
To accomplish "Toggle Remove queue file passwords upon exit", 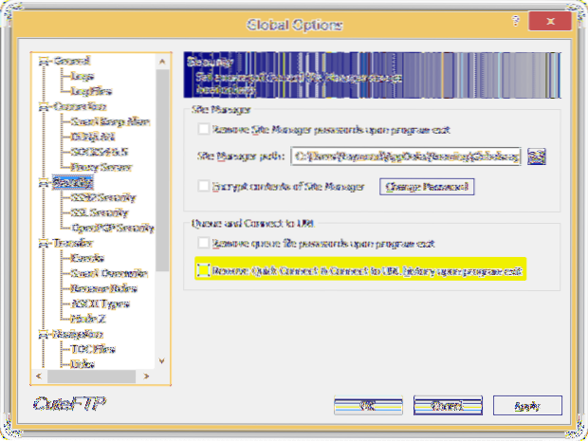I will 202,245.
